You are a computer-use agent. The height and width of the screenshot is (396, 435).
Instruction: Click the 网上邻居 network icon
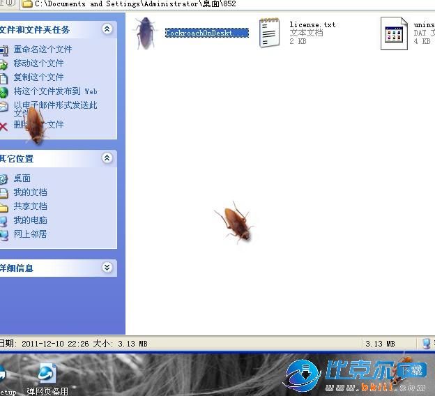coord(3,235)
